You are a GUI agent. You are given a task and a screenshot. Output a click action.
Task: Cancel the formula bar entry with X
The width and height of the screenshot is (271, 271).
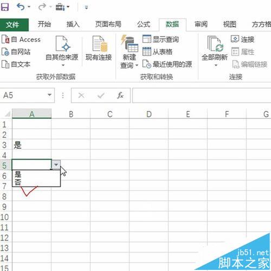click(x=81, y=95)
